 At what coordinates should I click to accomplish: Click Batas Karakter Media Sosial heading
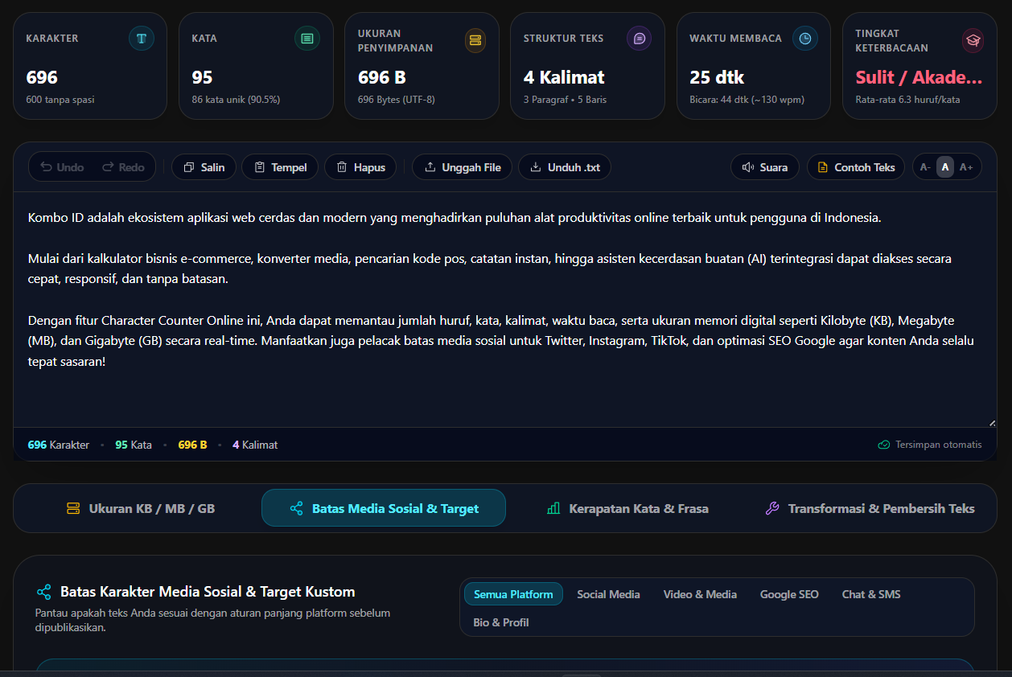(208, 592)
